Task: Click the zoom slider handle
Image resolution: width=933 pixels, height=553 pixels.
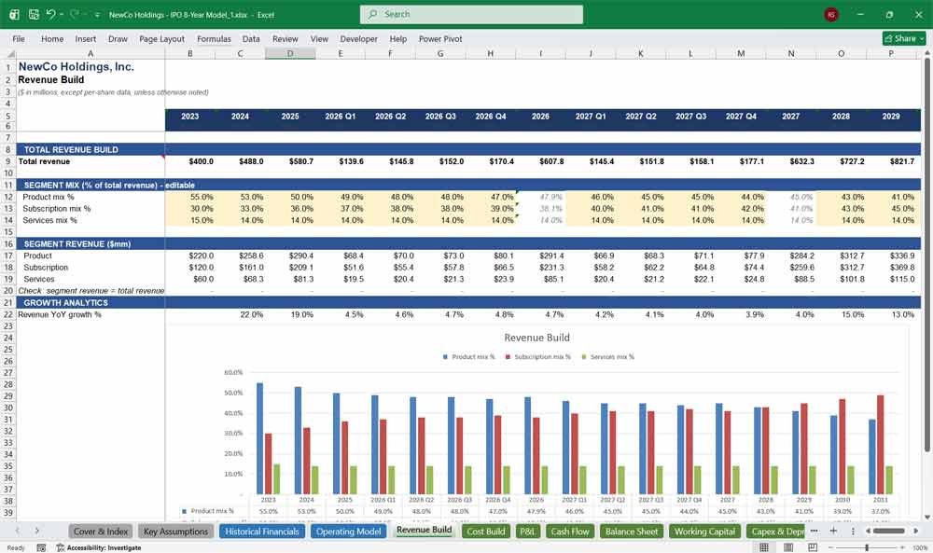Action: point(867,547)
